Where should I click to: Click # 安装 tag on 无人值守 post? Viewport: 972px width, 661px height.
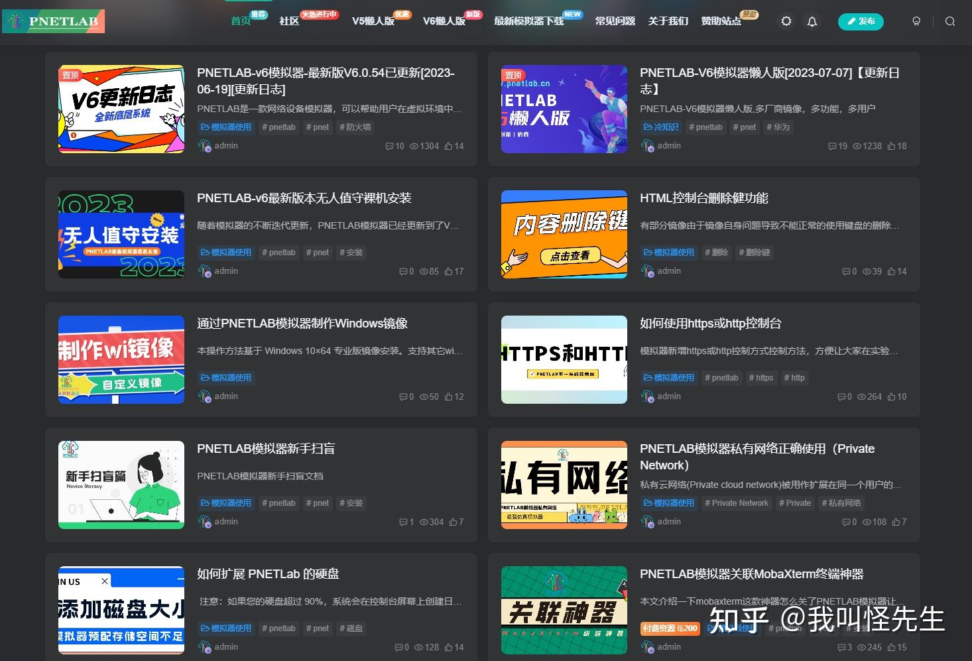[351, 253]
